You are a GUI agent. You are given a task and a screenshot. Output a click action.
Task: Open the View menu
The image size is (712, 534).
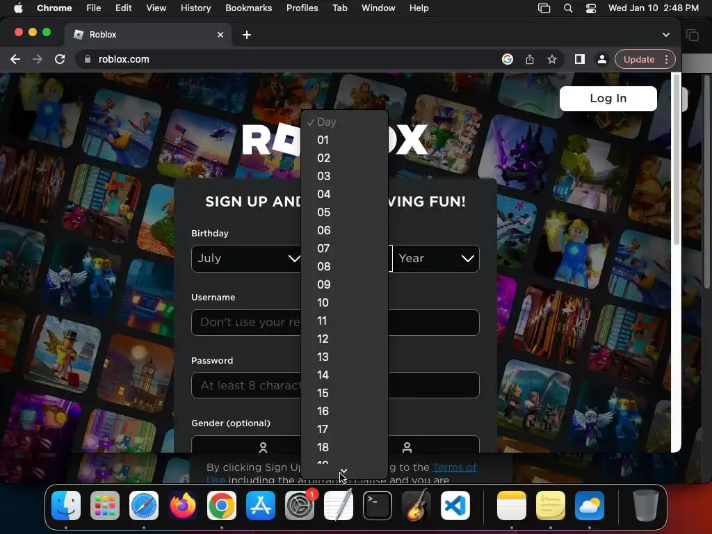pyautogui.click(x=156, y=8)
